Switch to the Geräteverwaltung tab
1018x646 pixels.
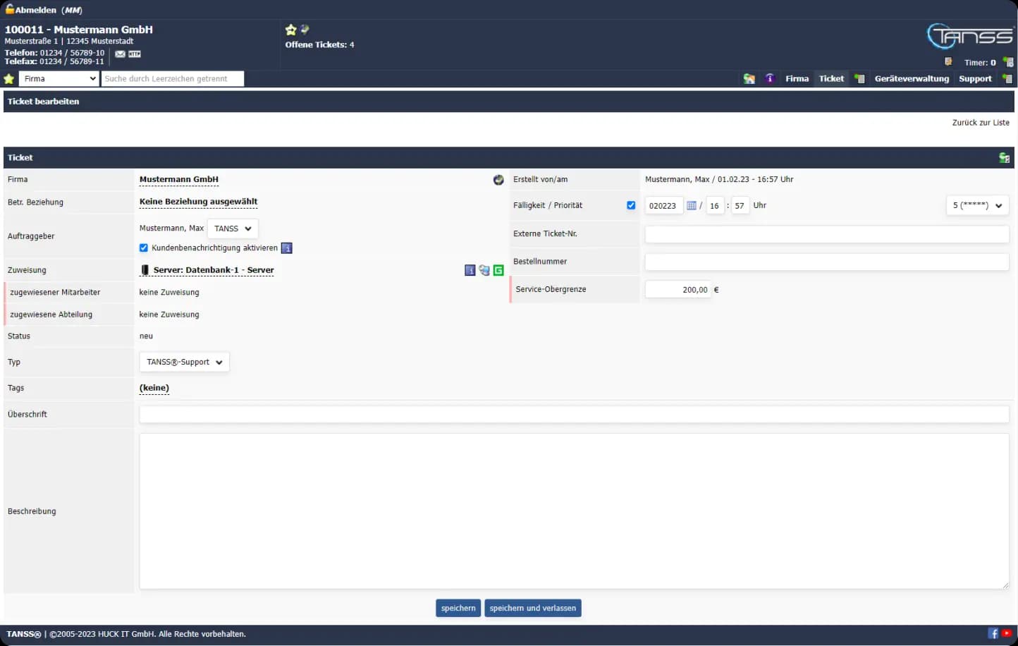click(912, 78)
